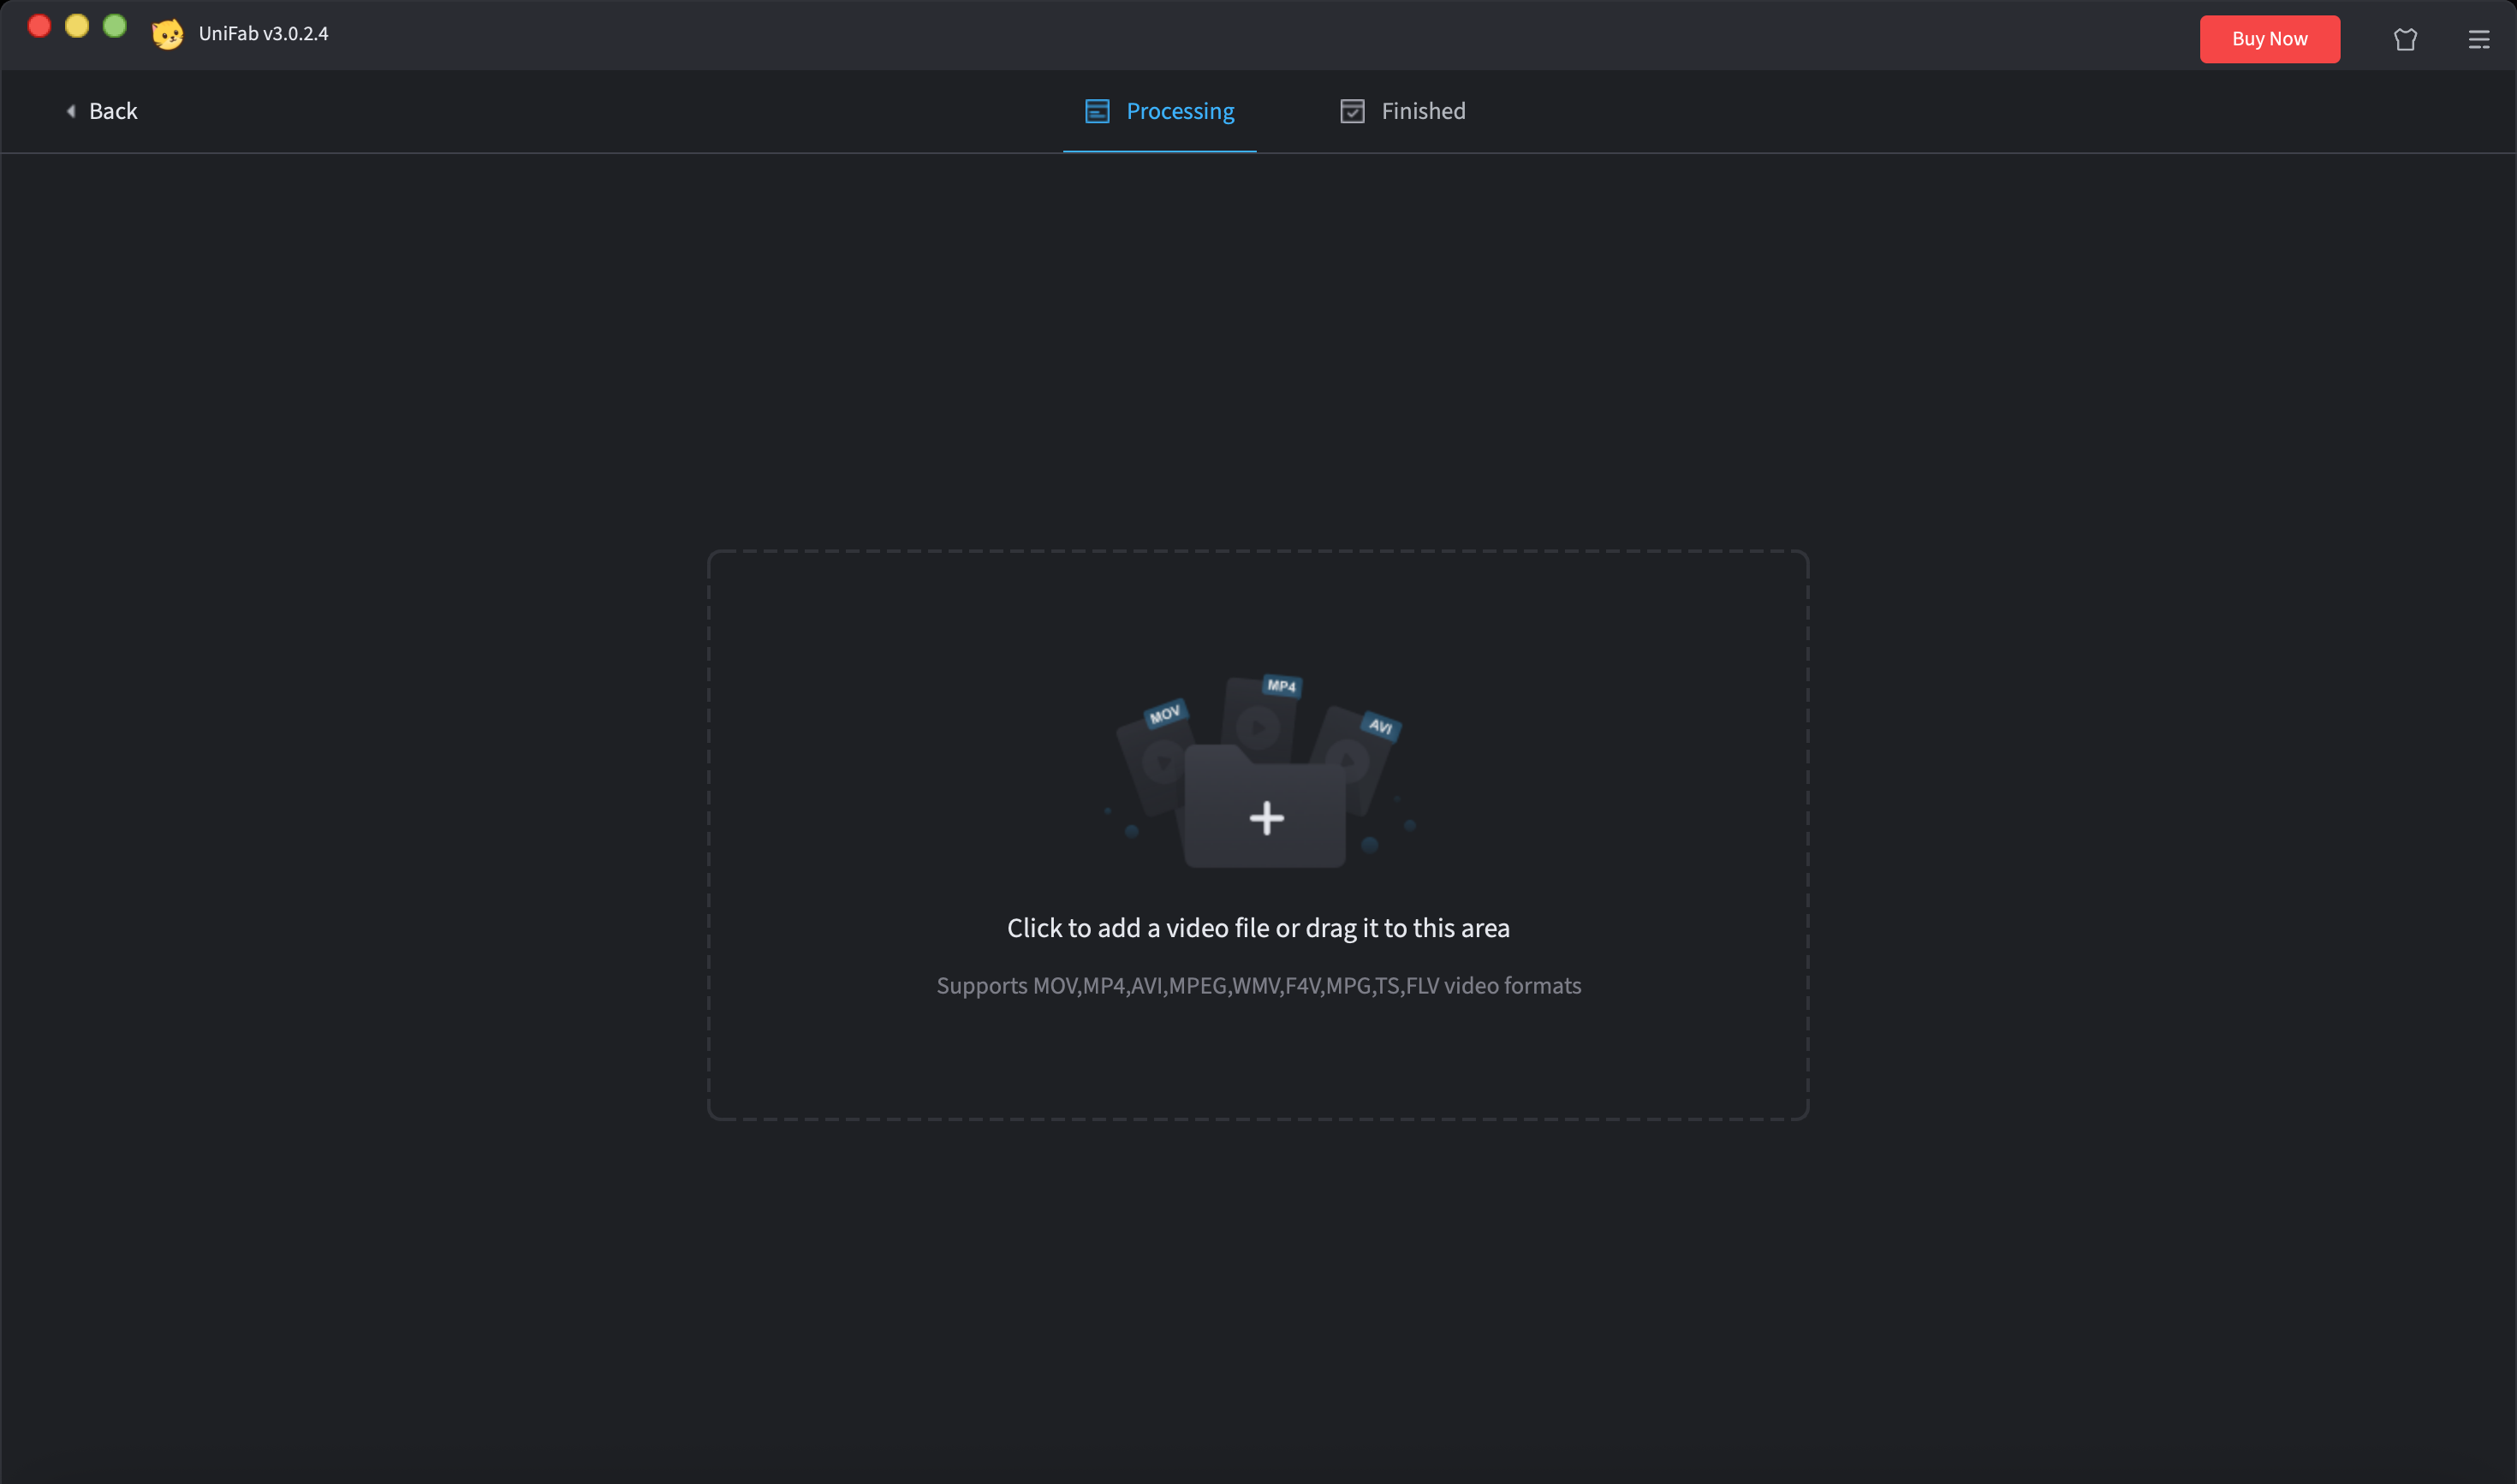
Task: Click the Back arrow icon
Action: (x=71, y=111)
